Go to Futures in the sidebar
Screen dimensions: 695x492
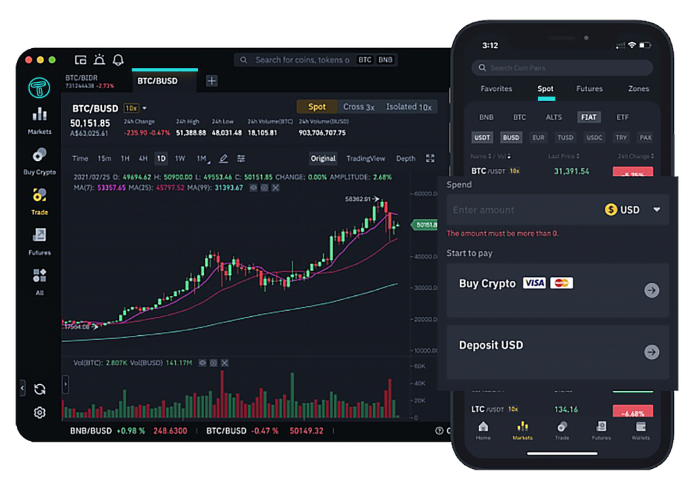39,241
